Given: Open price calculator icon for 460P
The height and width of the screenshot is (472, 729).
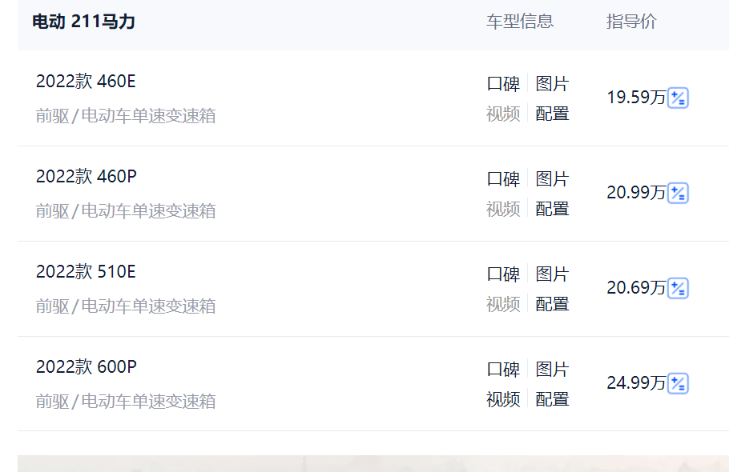Looking at the screenshot, I should point(678,193).
